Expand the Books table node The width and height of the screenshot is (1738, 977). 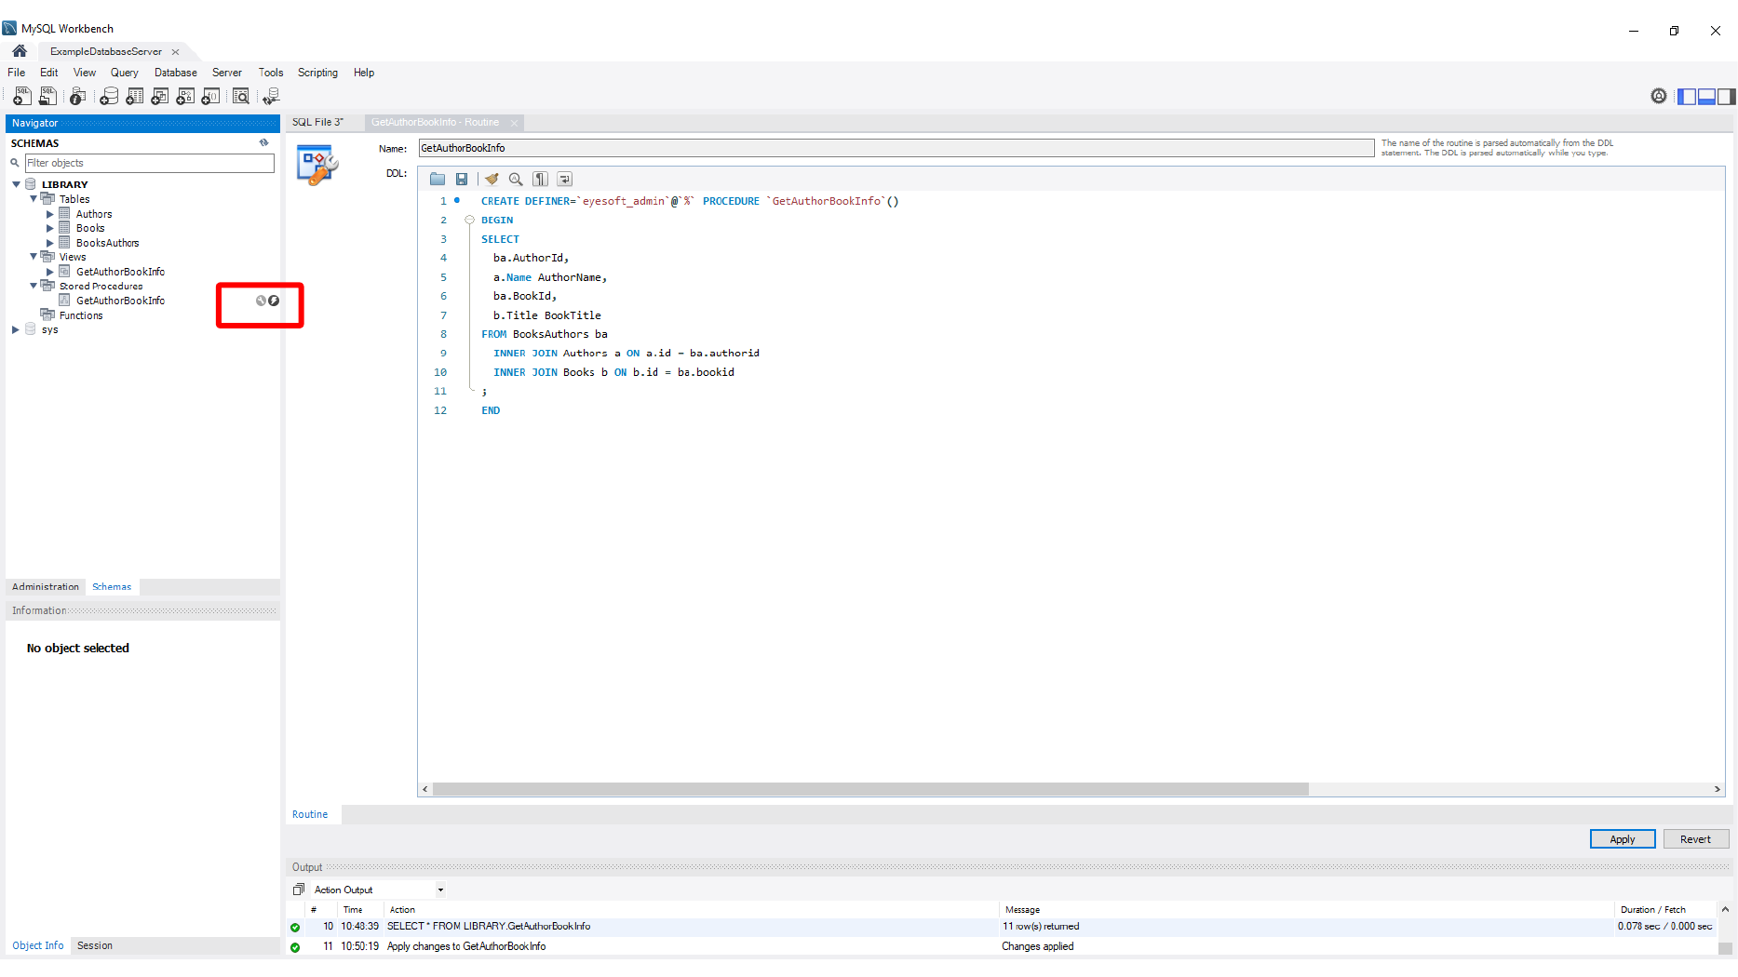coord(50,228)
